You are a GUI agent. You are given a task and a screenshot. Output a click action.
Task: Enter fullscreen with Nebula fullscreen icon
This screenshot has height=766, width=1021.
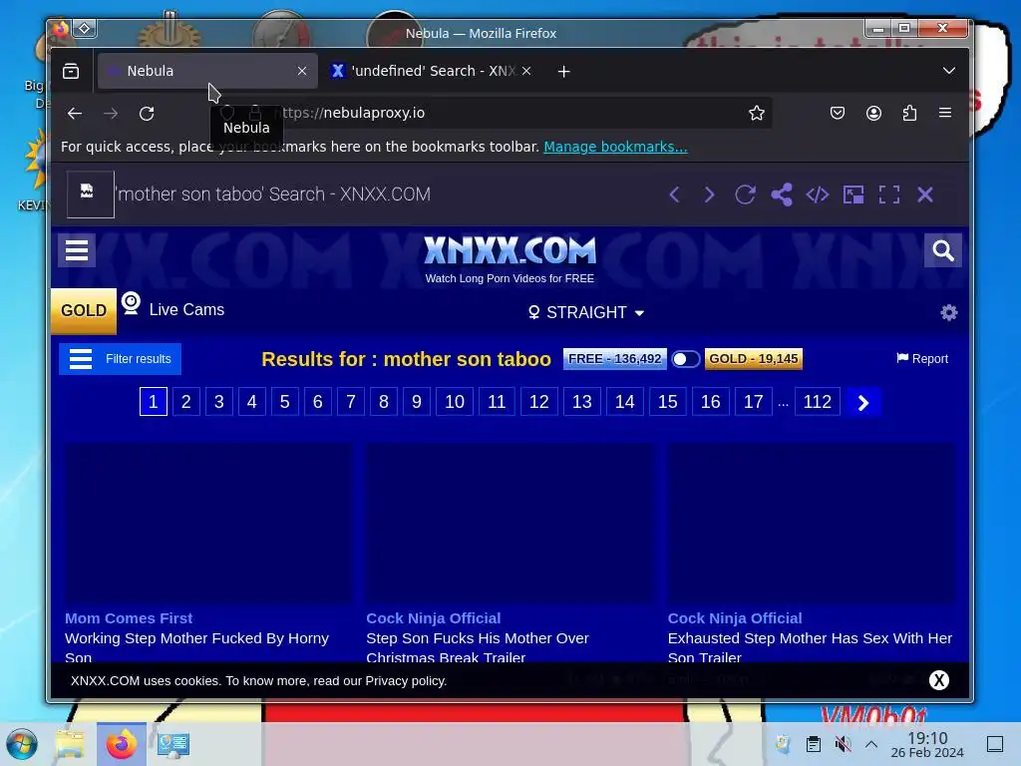click(x=889, y=194)
